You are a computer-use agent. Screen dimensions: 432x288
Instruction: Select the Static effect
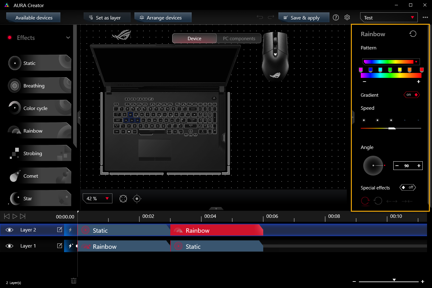coord(40,63)
